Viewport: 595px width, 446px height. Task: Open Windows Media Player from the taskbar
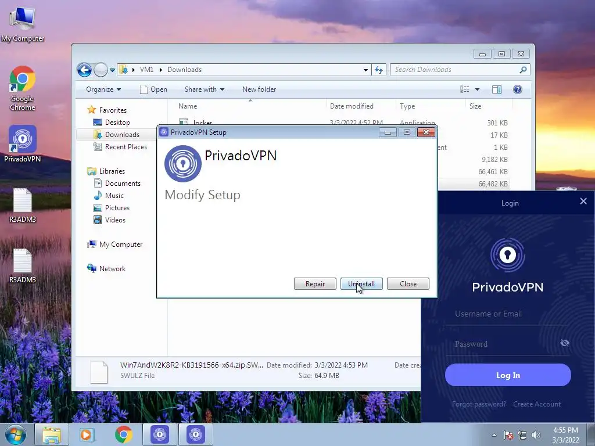[x=86, y=434]
